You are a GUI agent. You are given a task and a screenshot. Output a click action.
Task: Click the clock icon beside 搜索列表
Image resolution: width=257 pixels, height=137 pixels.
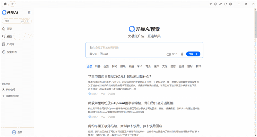(x=4, y=52)
